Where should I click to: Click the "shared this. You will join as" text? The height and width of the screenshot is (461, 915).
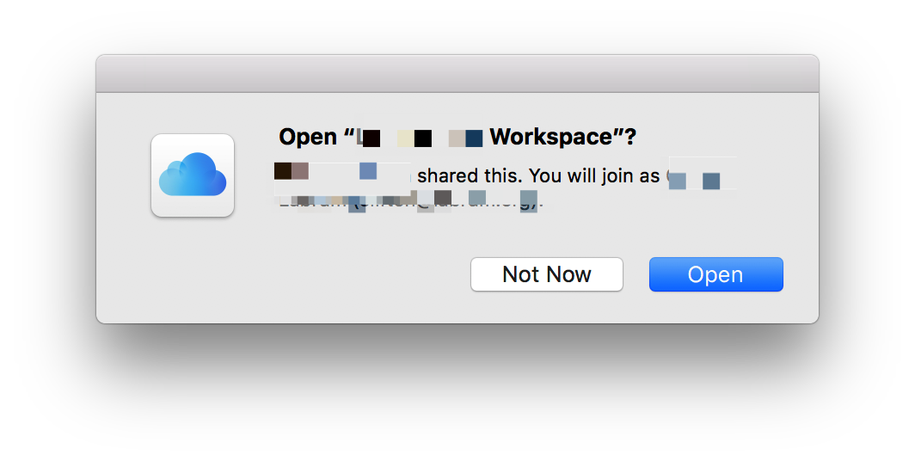tap(538, 175)
